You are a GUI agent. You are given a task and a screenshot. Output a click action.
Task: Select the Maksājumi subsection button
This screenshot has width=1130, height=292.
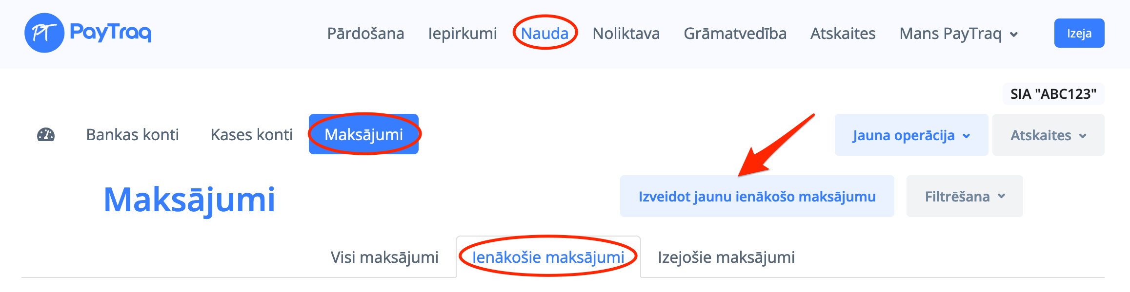click(x=363, y=134)
